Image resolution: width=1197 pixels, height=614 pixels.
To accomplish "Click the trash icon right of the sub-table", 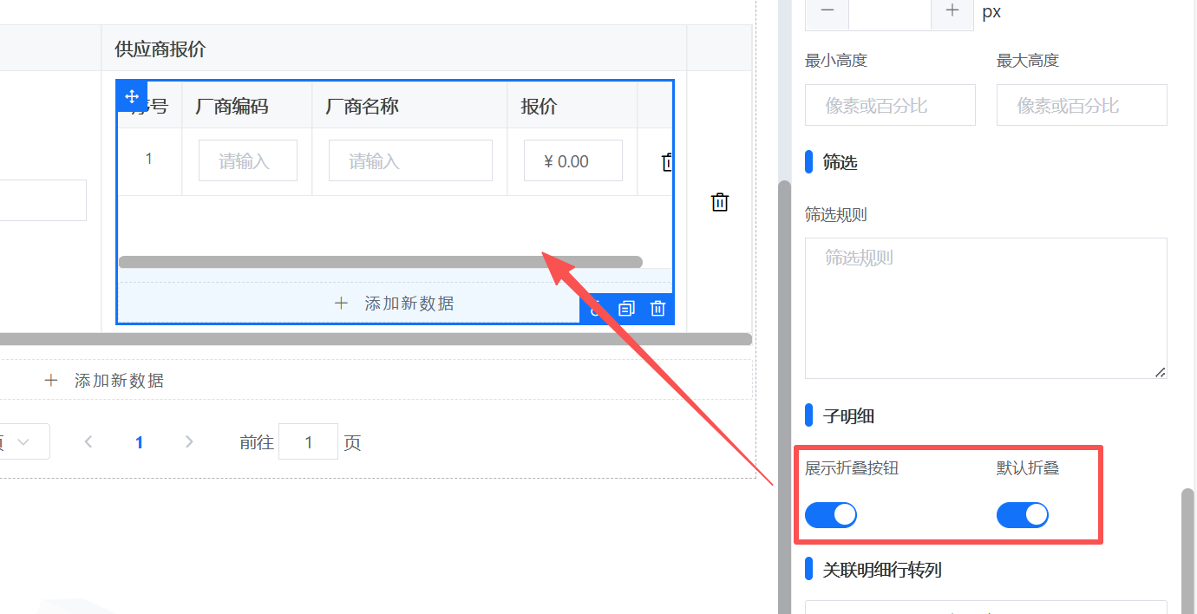I will (719, 202).
